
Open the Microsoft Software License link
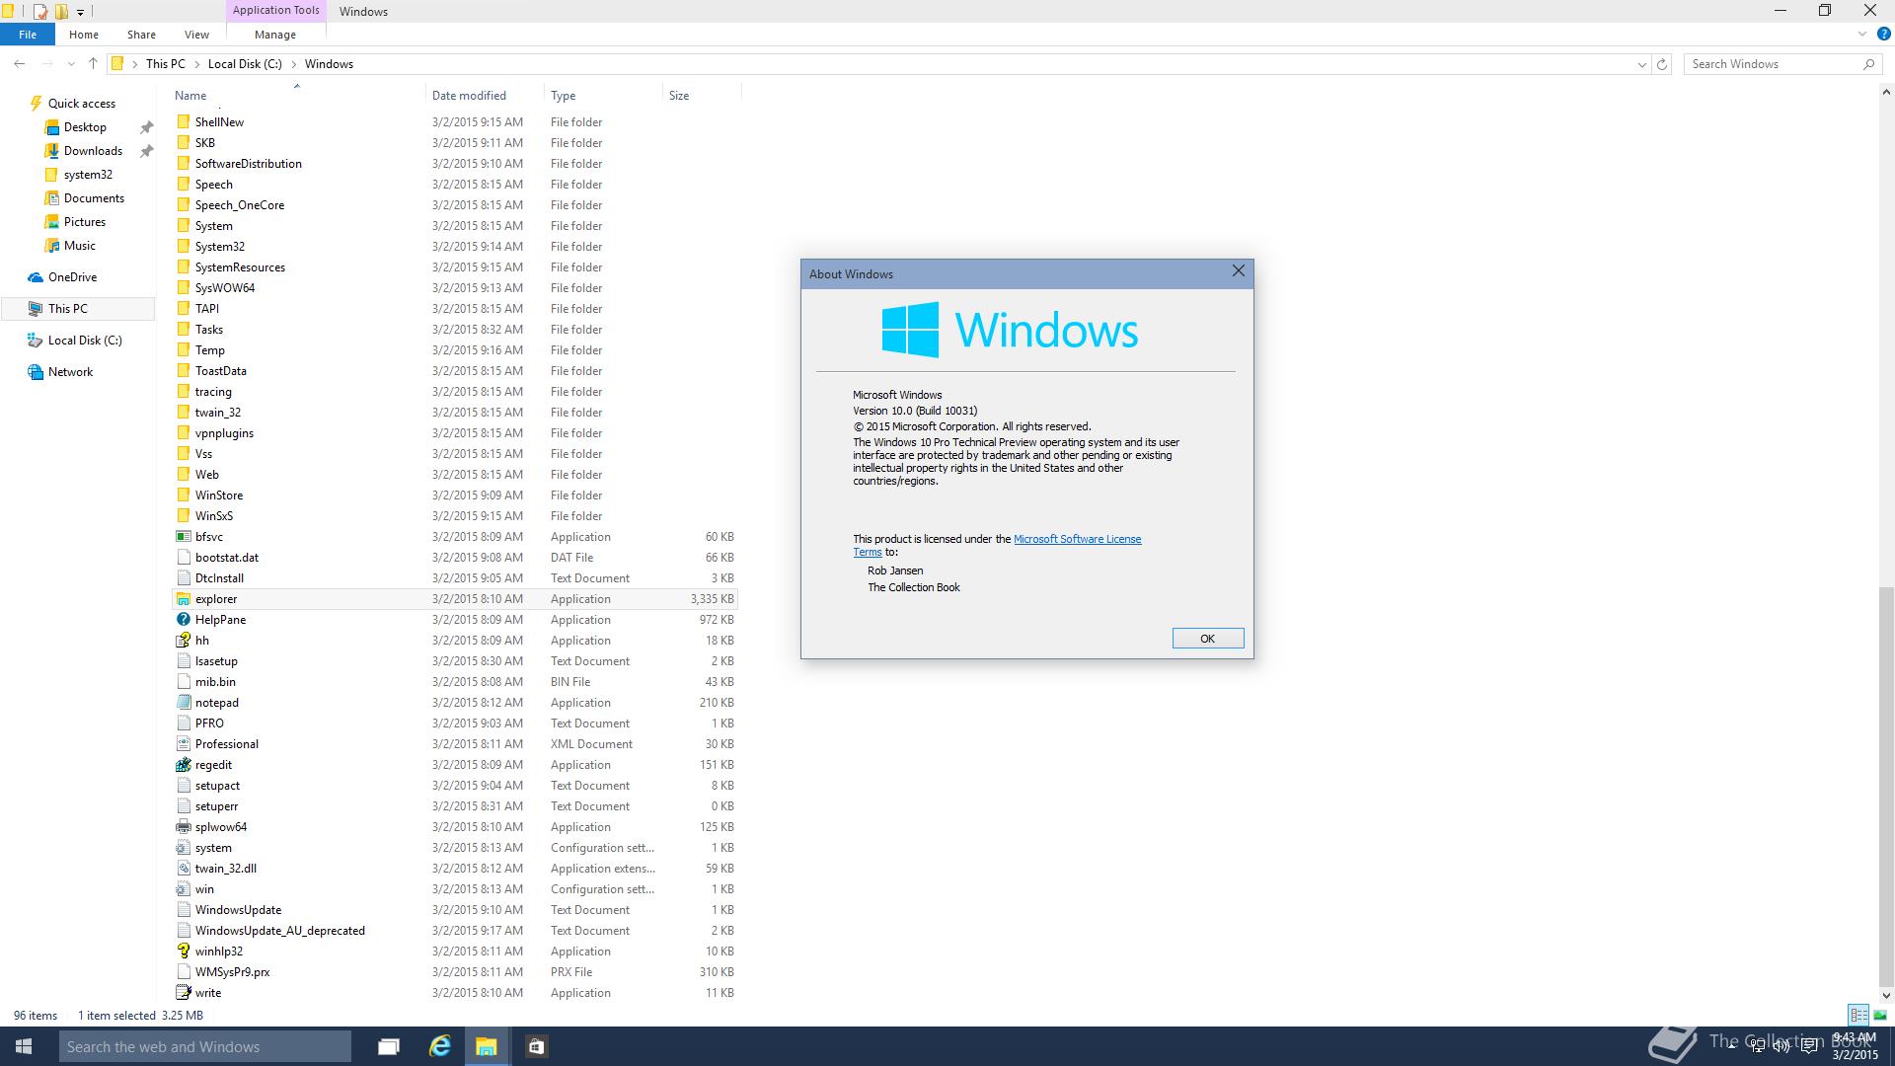point(1077,539)
